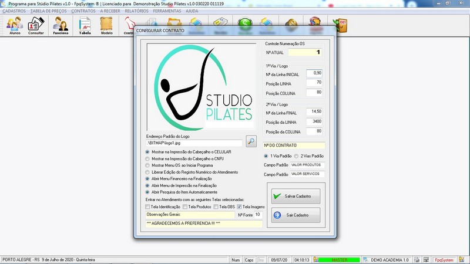This screenshot has width=470, height=264.
Task: Click the AGRADECEMOS A PREFERENCIA text field
Action: coord(204,224)
